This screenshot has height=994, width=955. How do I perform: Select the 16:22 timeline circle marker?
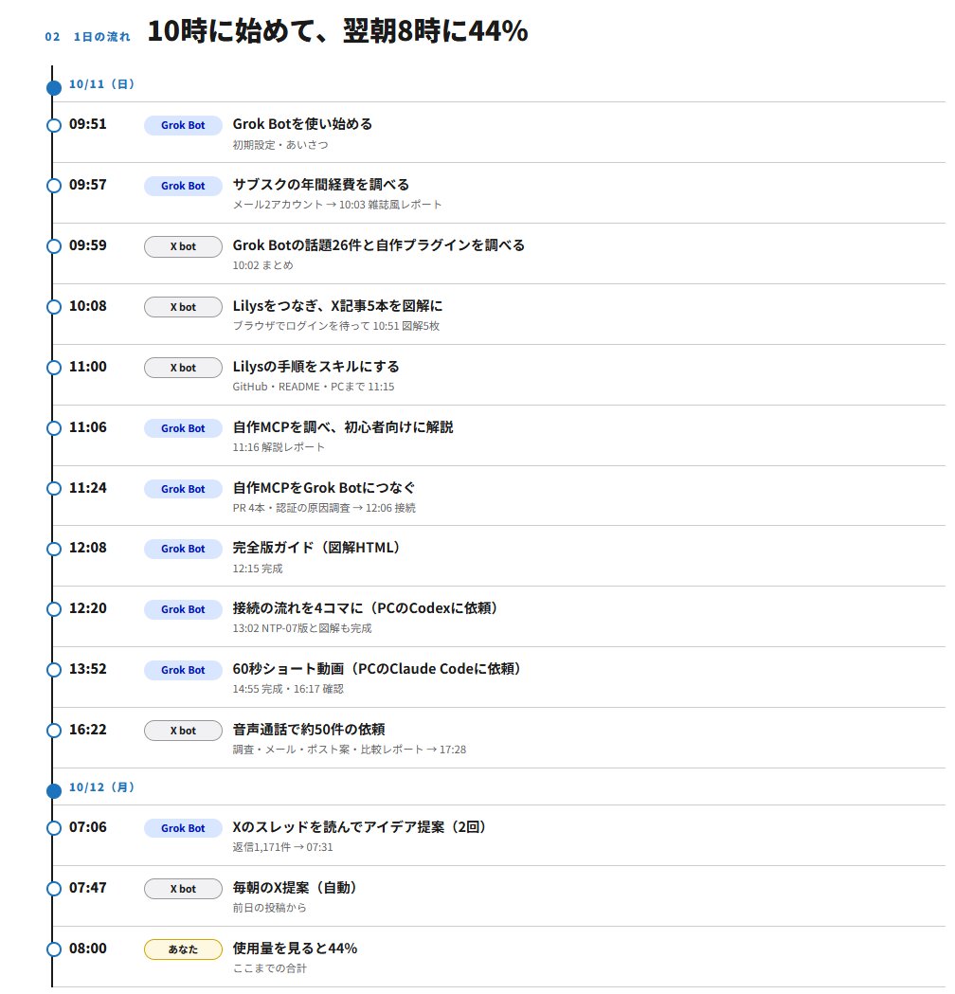click(x=54, y=731)
